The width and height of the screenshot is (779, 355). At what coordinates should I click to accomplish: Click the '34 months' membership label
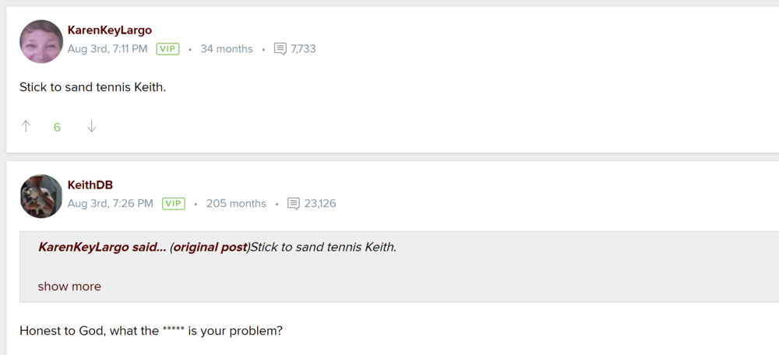tap(227, 49)
